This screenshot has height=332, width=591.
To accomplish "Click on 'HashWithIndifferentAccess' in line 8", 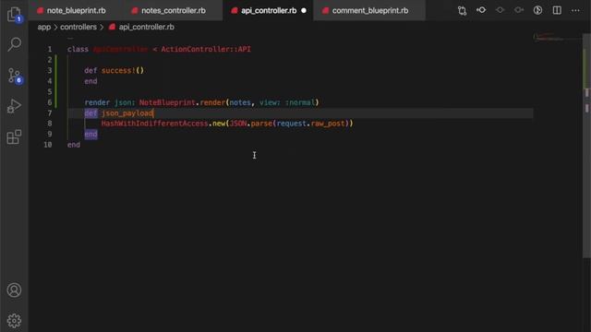I will (154, 124).
